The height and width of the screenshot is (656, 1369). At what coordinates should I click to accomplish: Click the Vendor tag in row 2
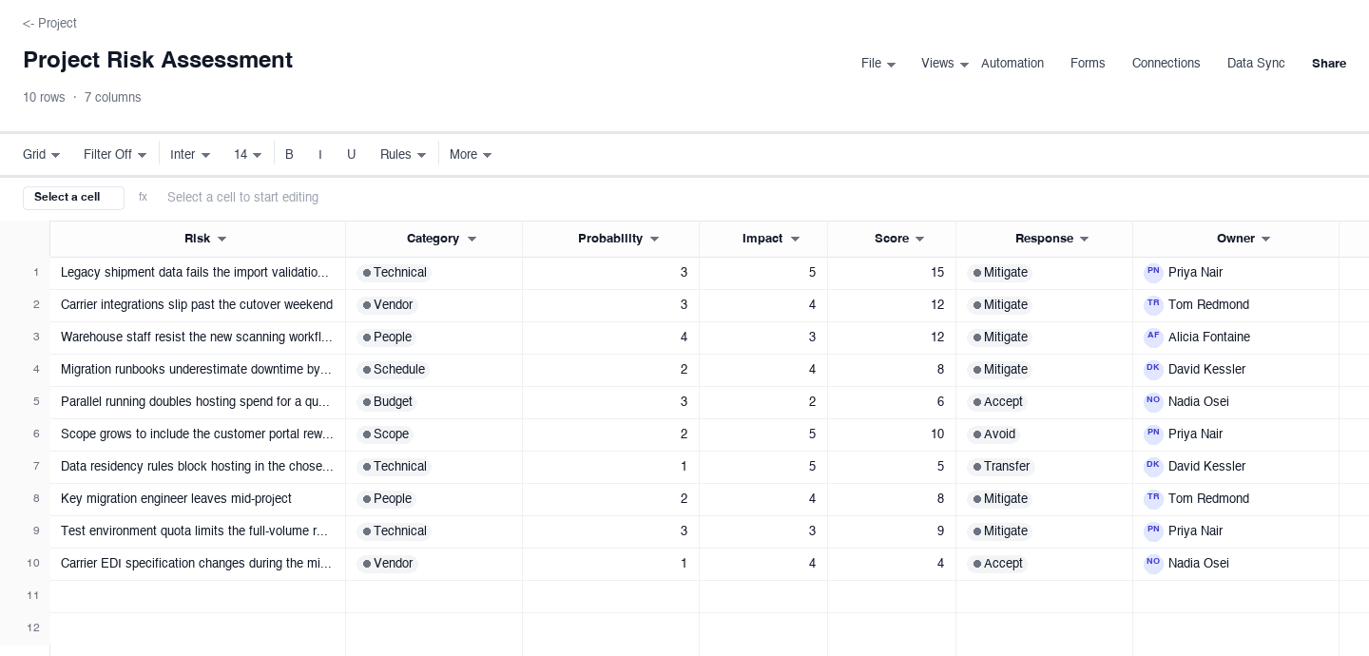point(388,305)
